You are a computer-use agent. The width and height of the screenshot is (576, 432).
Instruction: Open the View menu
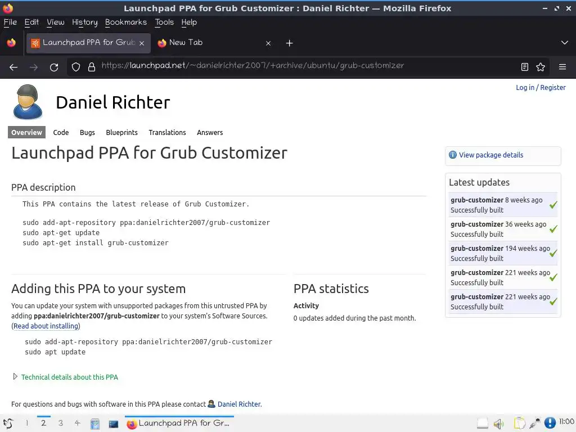tap(56, 22)
